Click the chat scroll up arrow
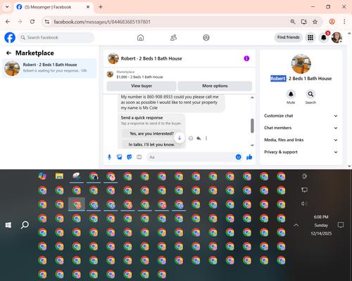The image size is (352, 281). click(x=252, y=97)
